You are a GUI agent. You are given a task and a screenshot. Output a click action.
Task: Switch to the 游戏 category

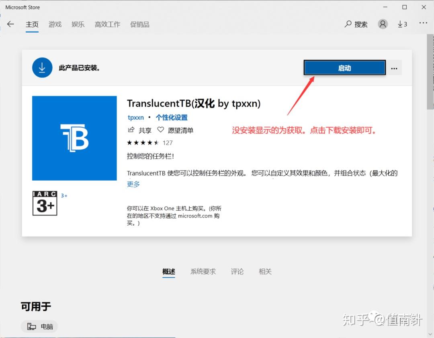point(55,24)
